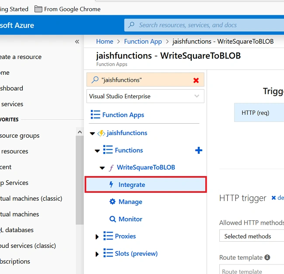Collapse the jaishfunctions tree node

coord(92,134)
